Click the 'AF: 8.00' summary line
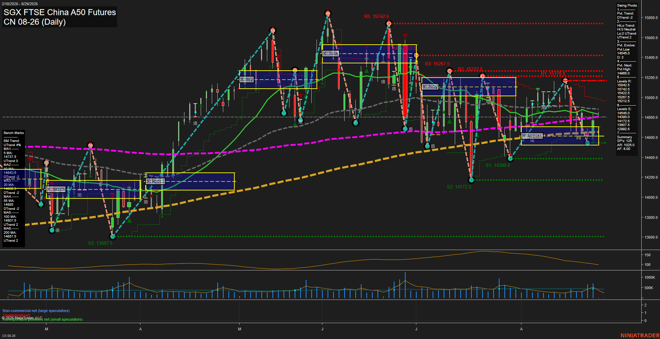This screenshot has width=660, height=339. point(624,149)
